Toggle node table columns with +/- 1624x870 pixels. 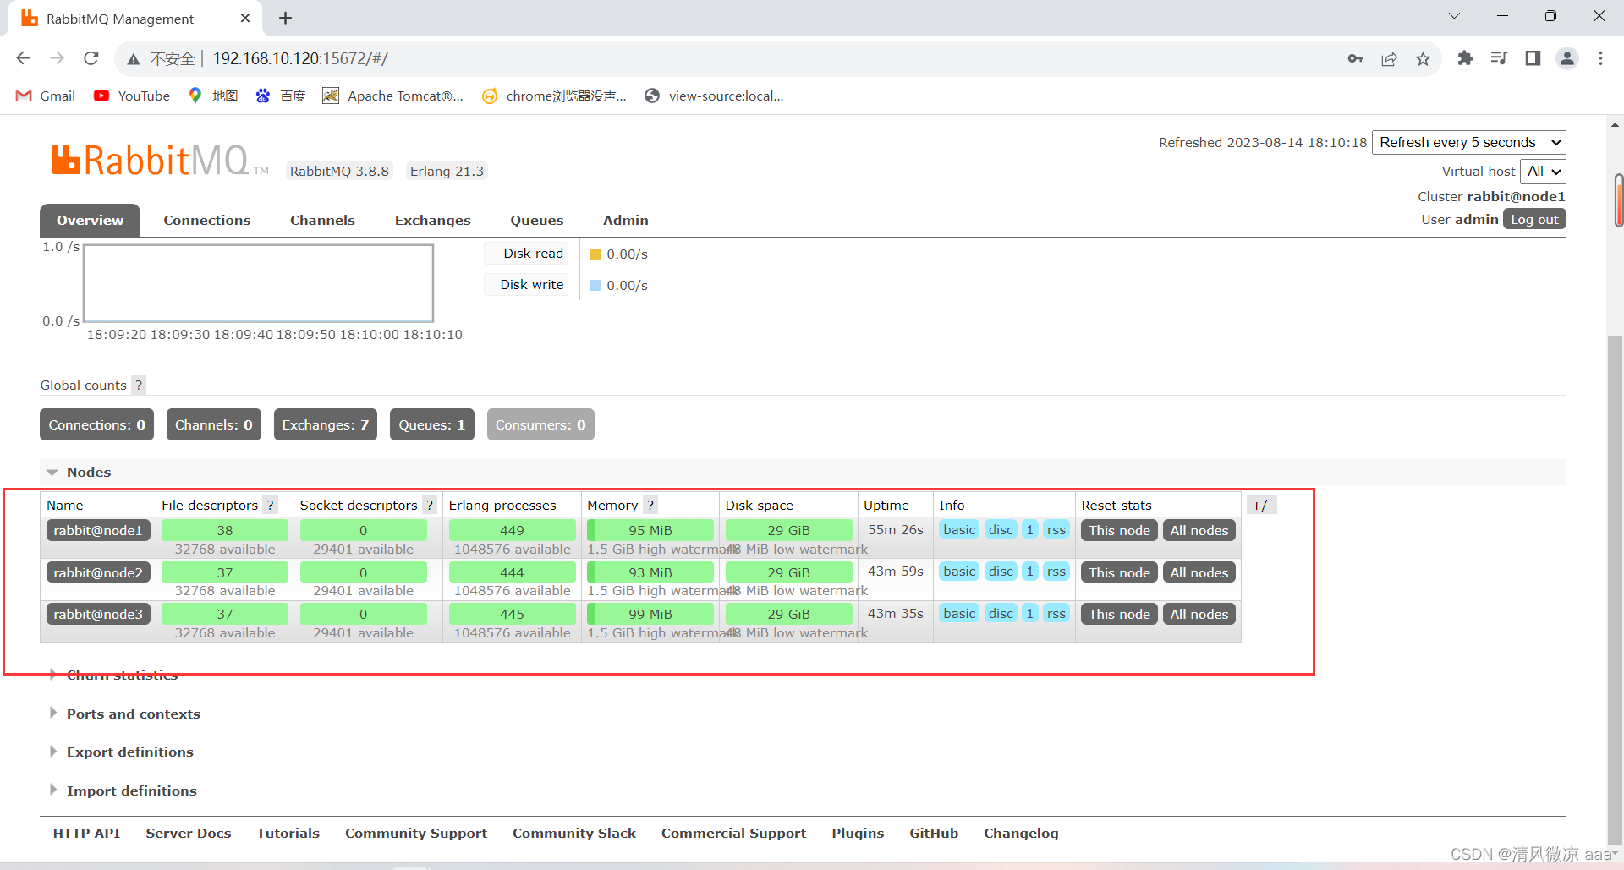click(1262, 505)
